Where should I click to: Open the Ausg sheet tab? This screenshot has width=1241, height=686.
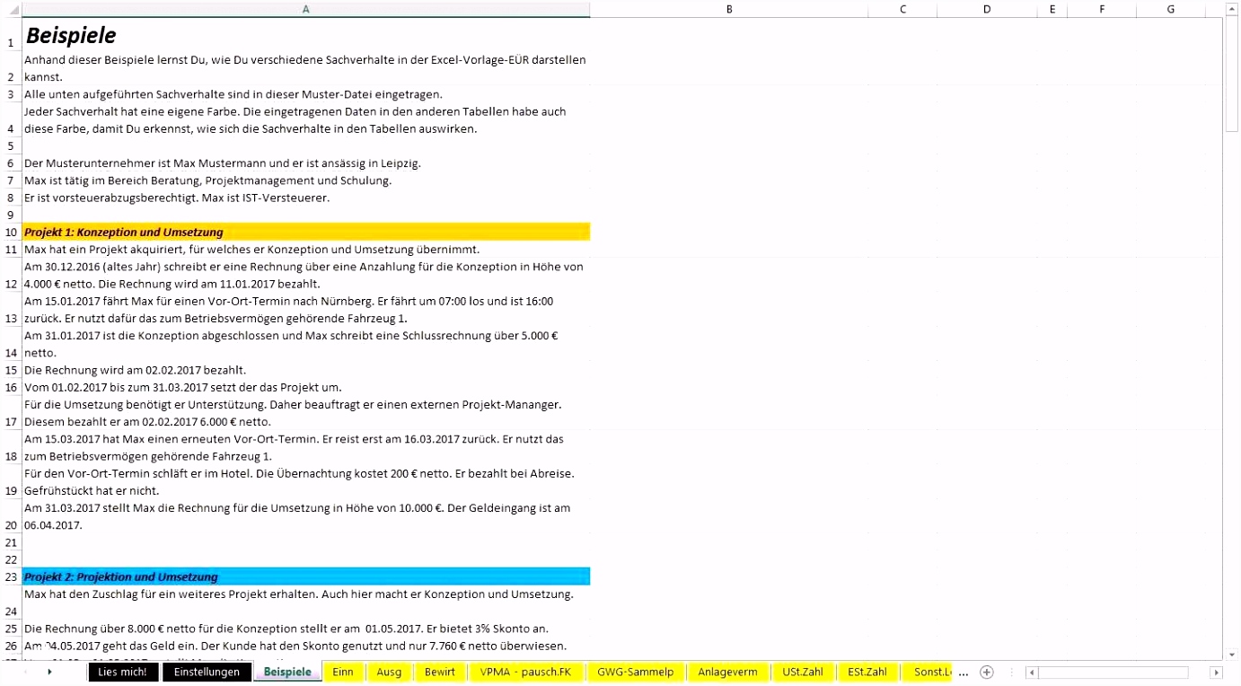click(x=389, y=672)
